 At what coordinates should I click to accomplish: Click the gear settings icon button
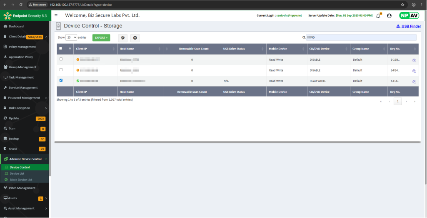coord(123,38)
